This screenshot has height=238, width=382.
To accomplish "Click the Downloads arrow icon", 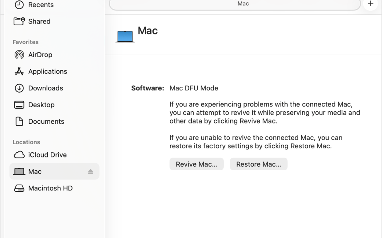I will [19, 88].
